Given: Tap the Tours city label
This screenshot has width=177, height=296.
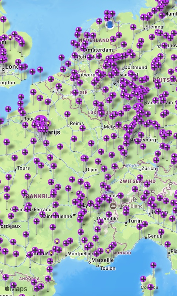Looking at the screenshot, I should 24,168.
